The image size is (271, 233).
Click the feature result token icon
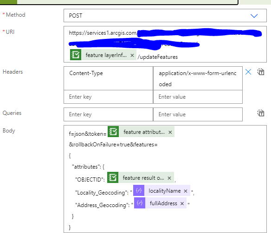(x=113, y=177)
